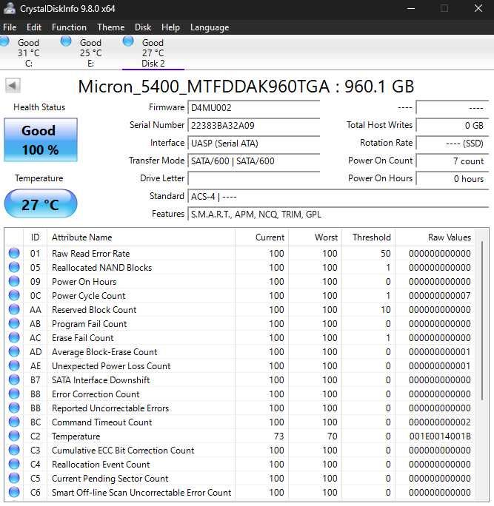
Task: Click status icon of Reallocation Event Count
Action: point(14,464)
